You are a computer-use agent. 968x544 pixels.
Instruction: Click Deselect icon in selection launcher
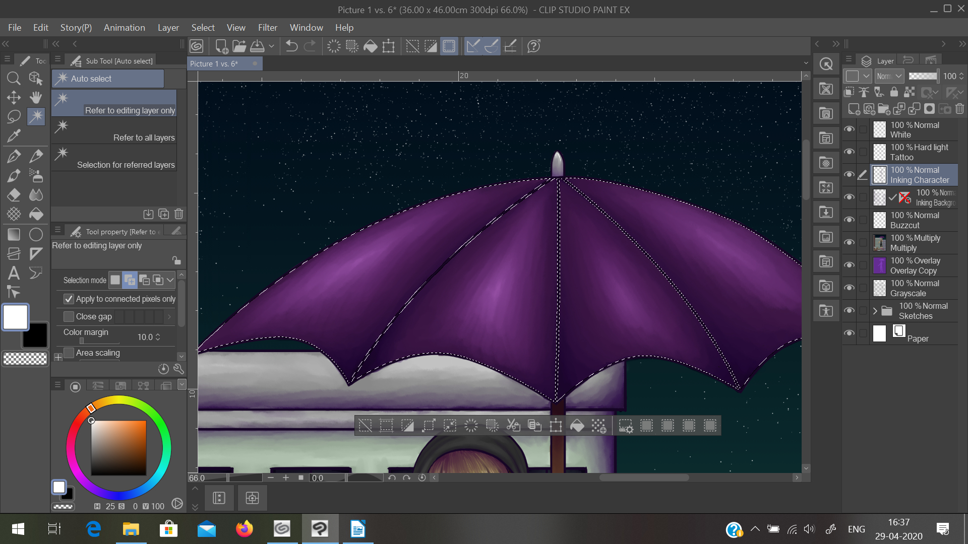pos(365,426)
